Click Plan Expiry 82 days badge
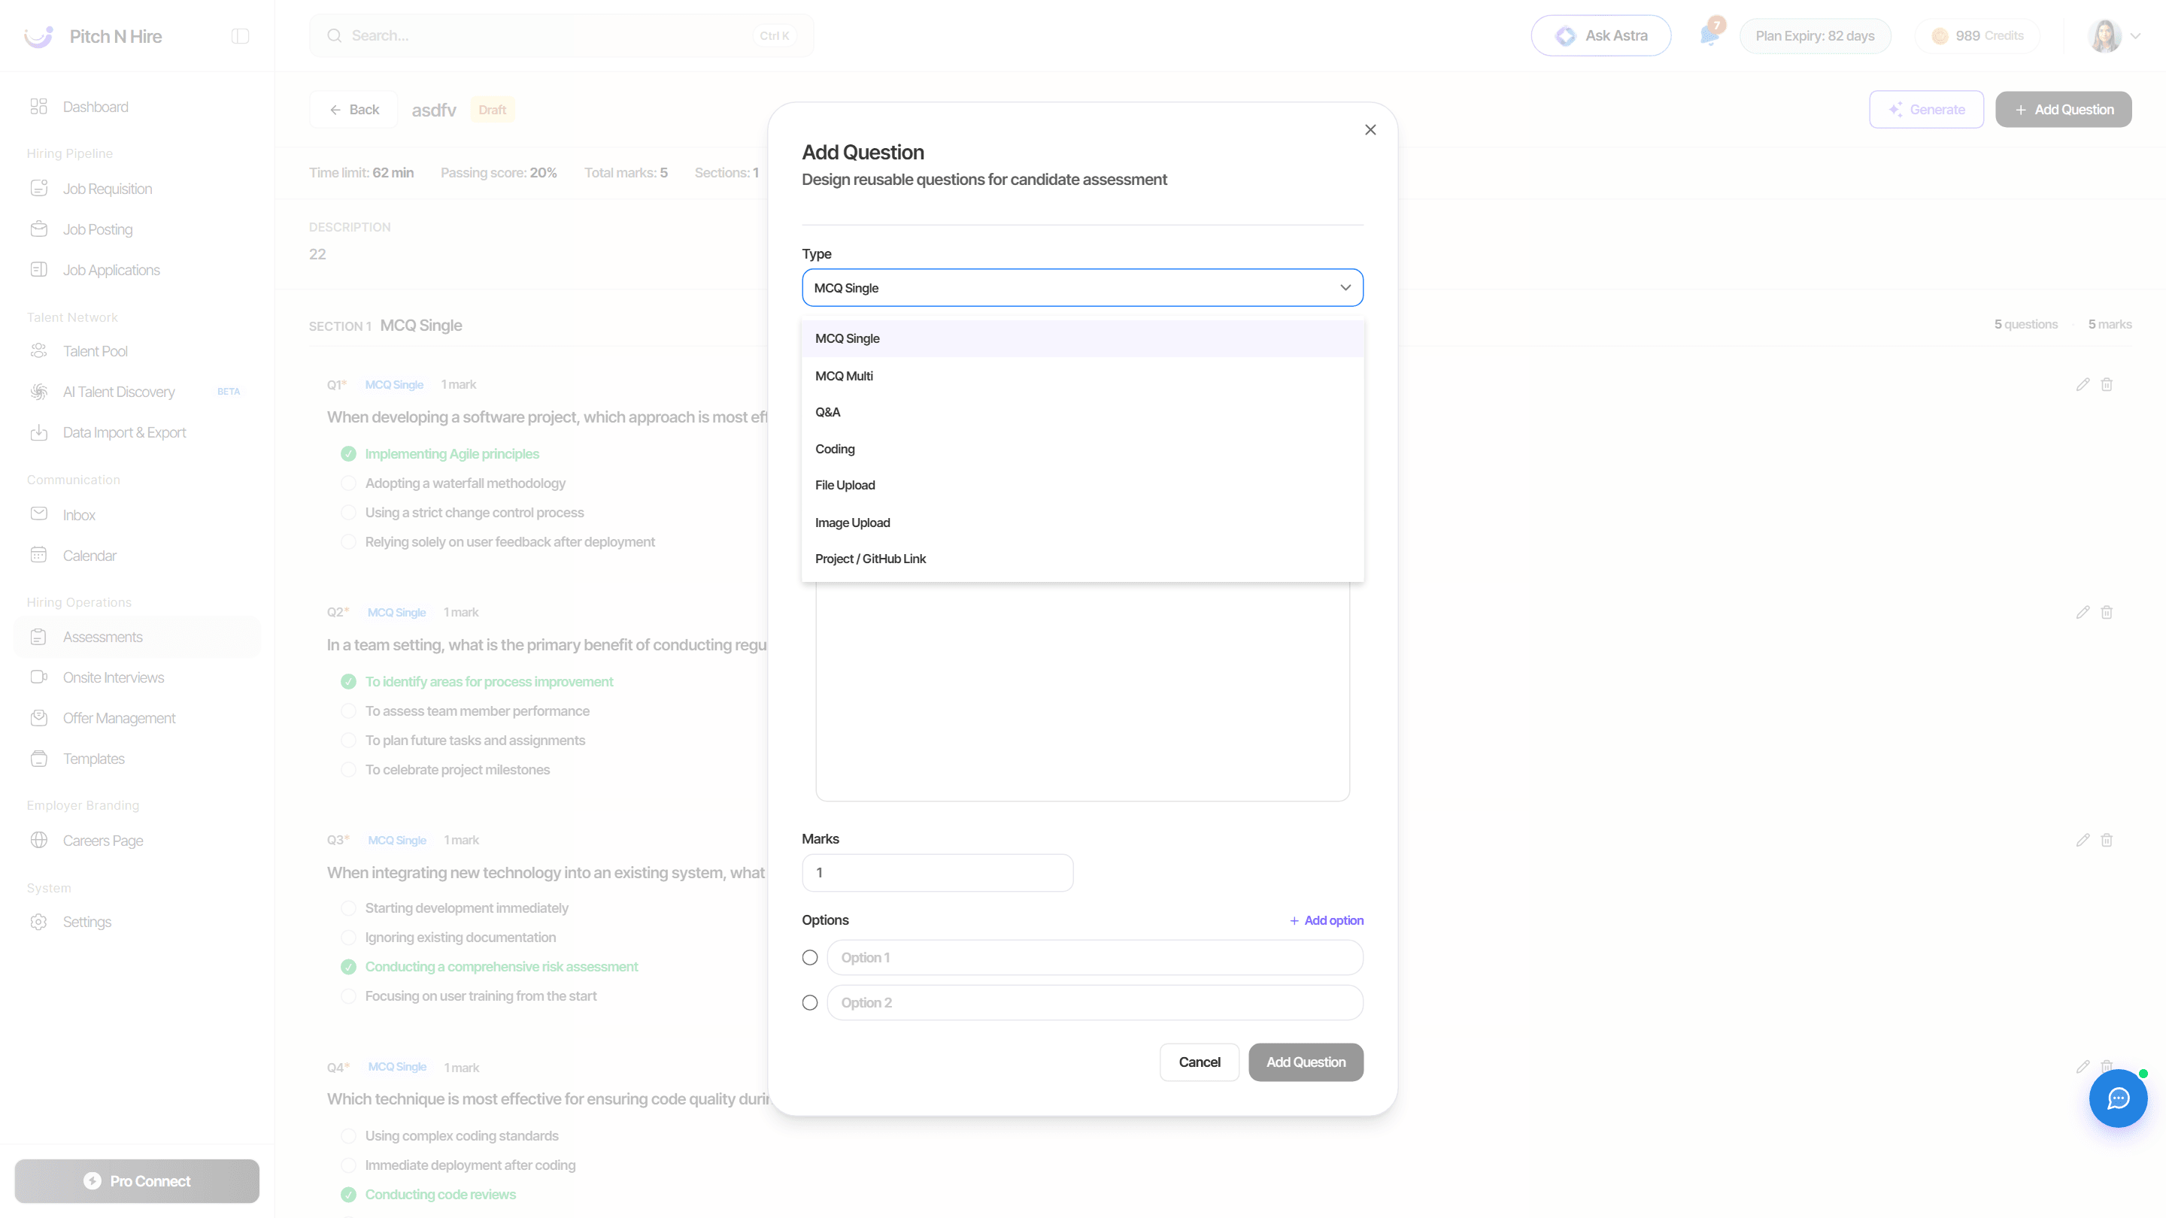2166x1218 pixels. click(1815, 36)
